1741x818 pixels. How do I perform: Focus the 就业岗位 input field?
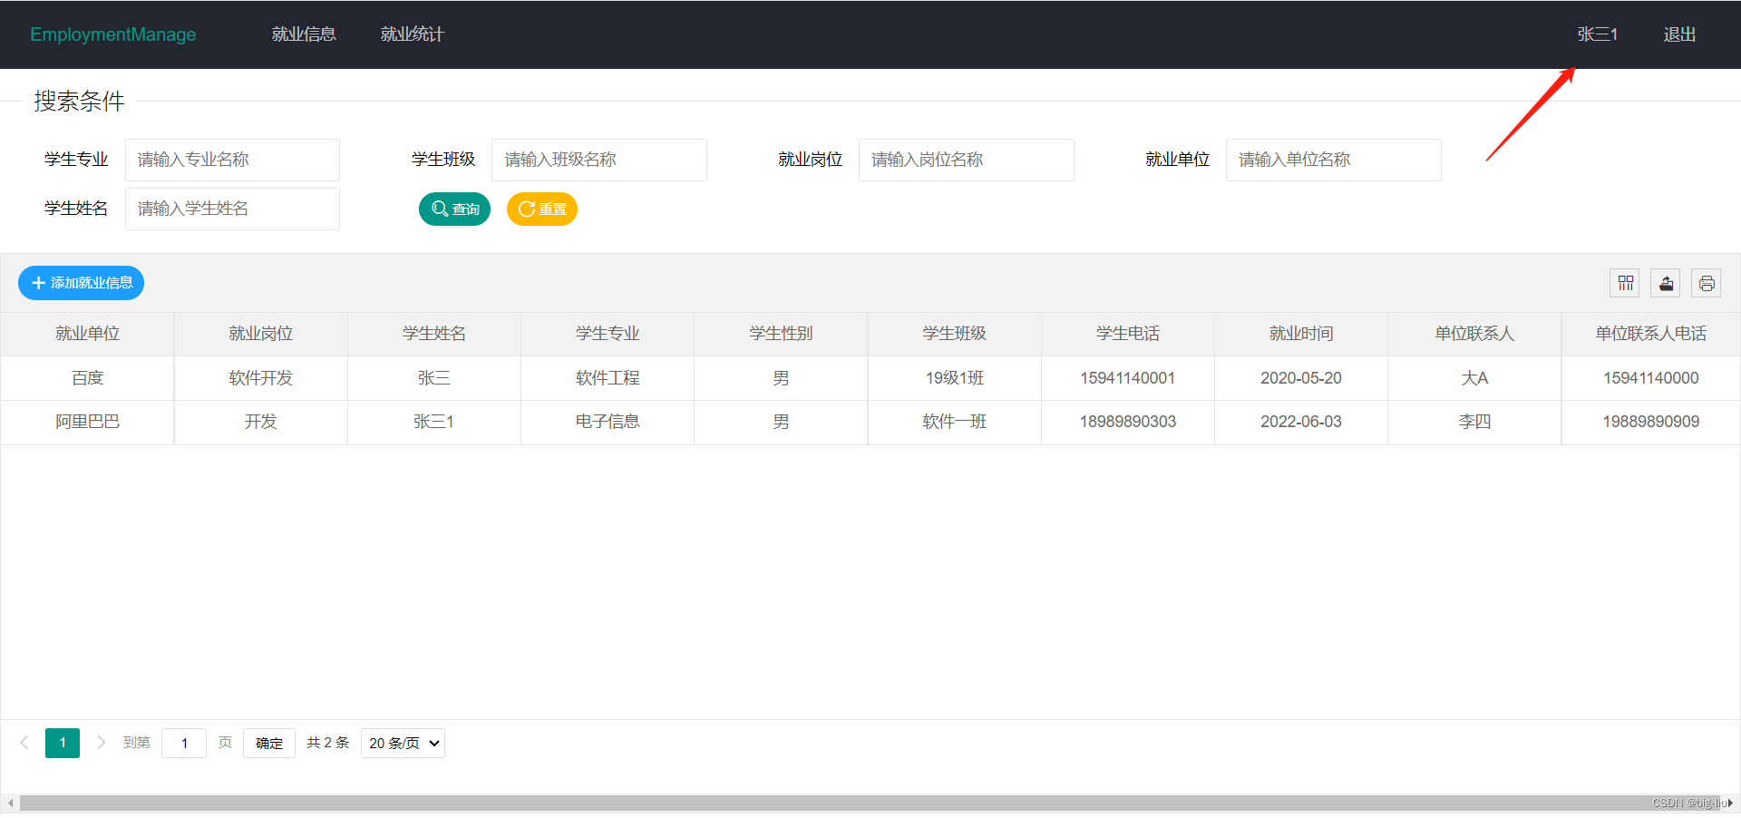(x=967, y=160)
